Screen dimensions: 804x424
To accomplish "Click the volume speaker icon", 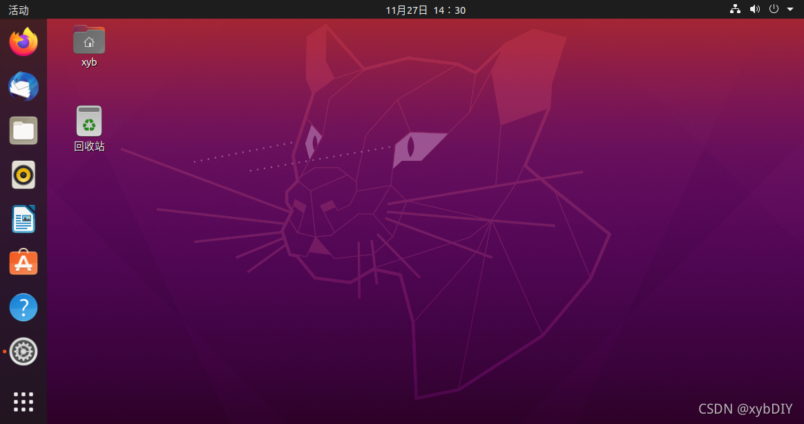I will 755,9.
